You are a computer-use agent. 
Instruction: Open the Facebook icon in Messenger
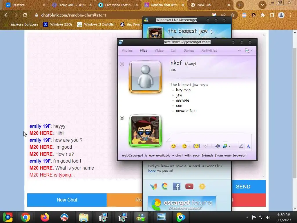177,187
